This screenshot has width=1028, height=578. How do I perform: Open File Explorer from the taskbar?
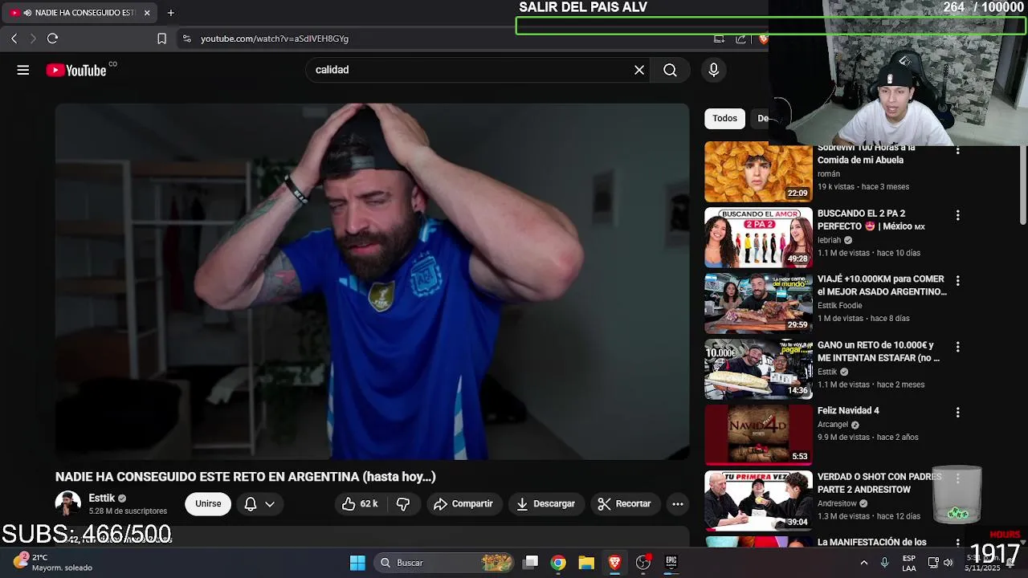point(586,563)
